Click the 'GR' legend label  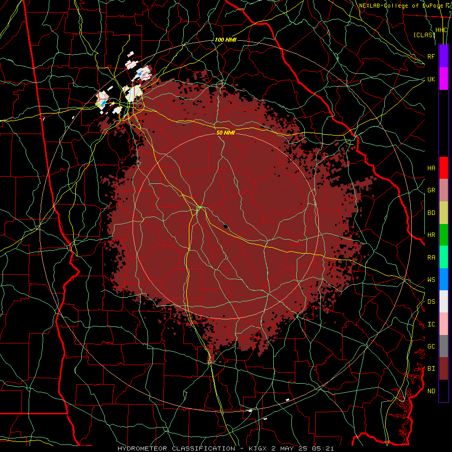[x=431, y=190]
